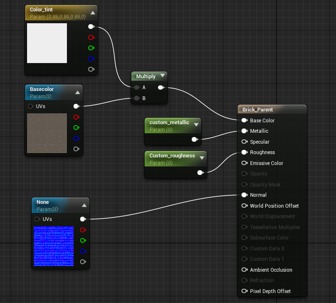Select the Brick_Parent node title

pyautogui.click(x=258, y=110)
